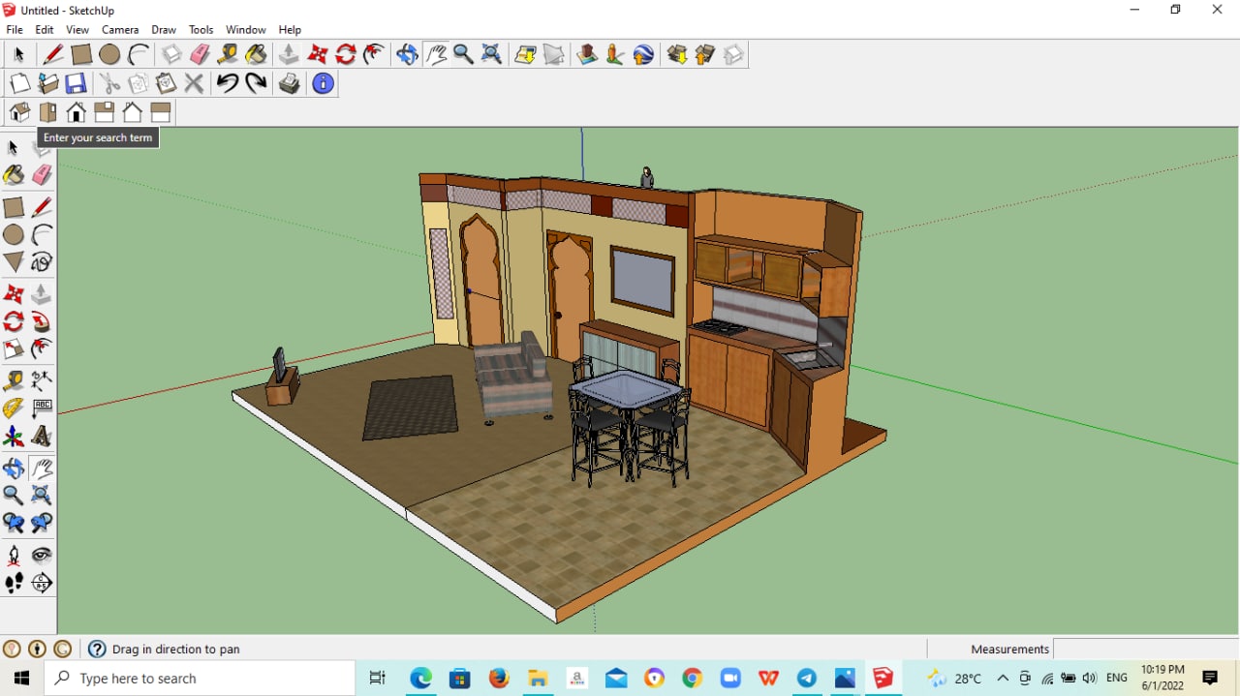
Task: Open the Camera menu
Action: (x=120, y=30)
